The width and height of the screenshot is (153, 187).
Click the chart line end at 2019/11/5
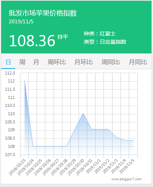click(133, 141)
